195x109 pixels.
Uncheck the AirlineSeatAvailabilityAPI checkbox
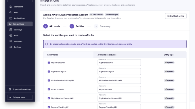[x=49, y=80]
